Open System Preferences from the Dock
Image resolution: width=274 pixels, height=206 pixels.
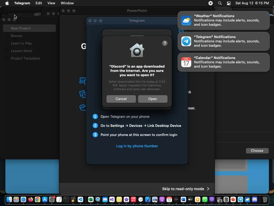pos(52,199)
